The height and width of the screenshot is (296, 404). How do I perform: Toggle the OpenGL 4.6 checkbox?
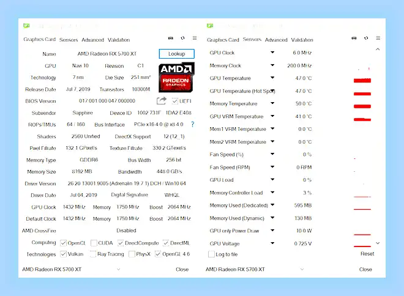click(158, 254)
